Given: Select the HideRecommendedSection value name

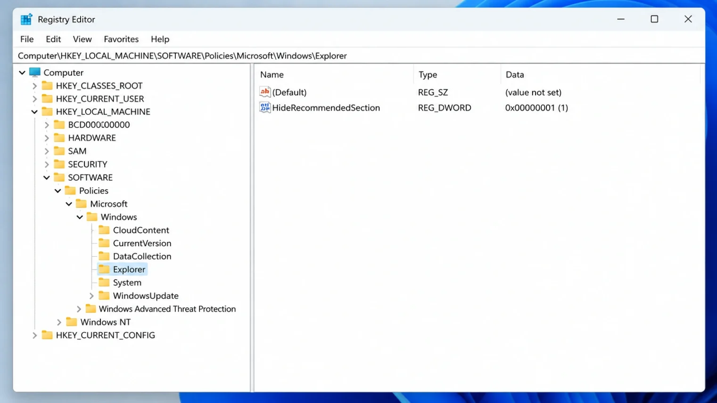Looking at the screenshot, I should pyautogui.click(x=326, y=108).
